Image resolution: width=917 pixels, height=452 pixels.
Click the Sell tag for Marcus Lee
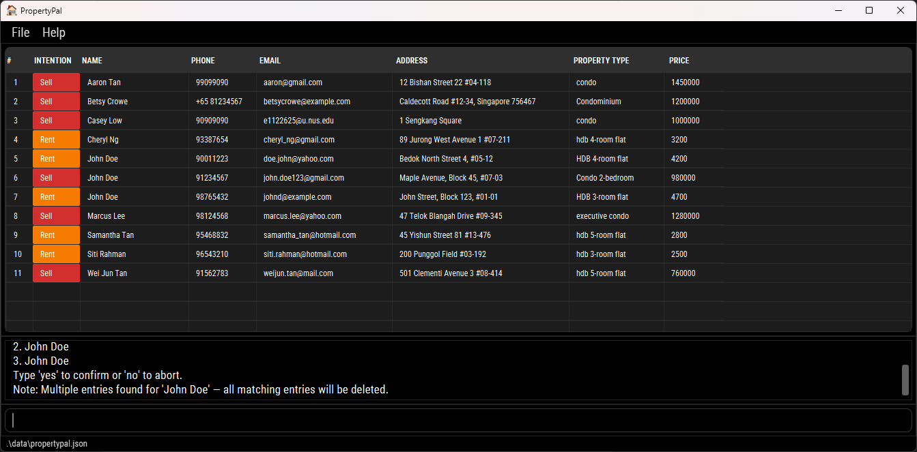pyautogui.click(x=56, y=216)
